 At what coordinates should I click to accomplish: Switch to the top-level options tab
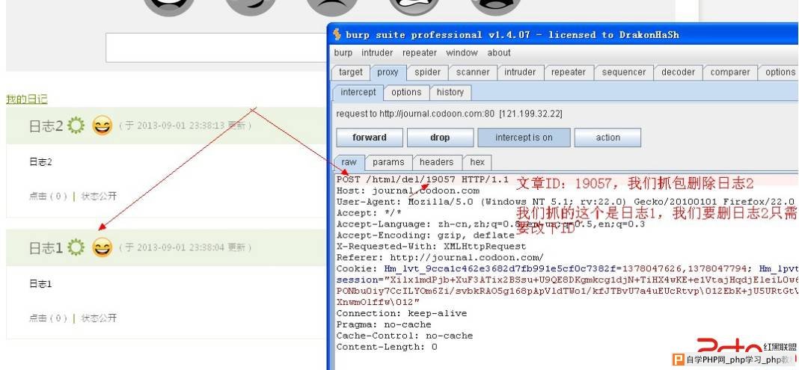coord(779,73)
